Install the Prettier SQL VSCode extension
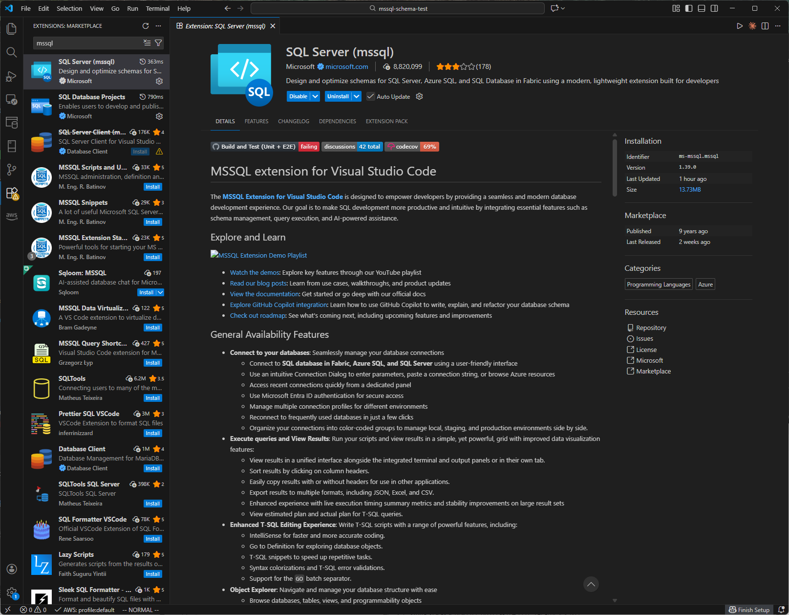This screenshot has height=615, width=789. click(153, 433)
